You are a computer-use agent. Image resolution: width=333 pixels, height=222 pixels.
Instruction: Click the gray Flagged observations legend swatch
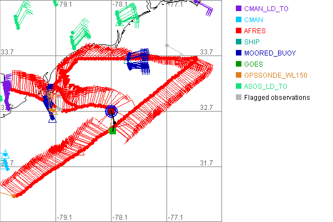point(239,98)
